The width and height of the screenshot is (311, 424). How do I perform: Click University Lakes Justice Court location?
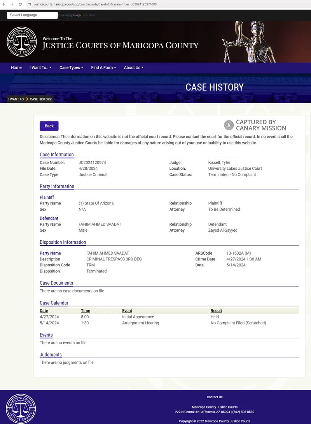pyautogui.click(x=235, y=169)
